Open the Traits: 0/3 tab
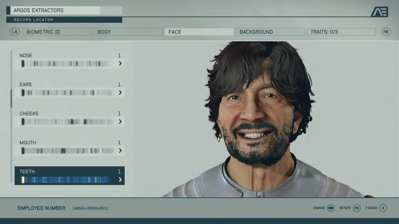The image size is (399, 224). click(x=341, y=32)
